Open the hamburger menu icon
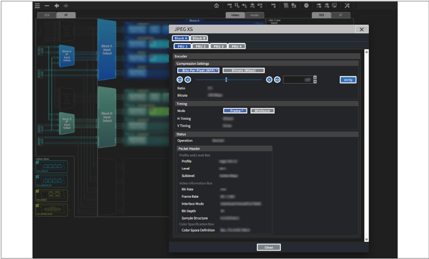Viewport: 429px width, 259px height. pyautogui.click(x=38, y=5)
